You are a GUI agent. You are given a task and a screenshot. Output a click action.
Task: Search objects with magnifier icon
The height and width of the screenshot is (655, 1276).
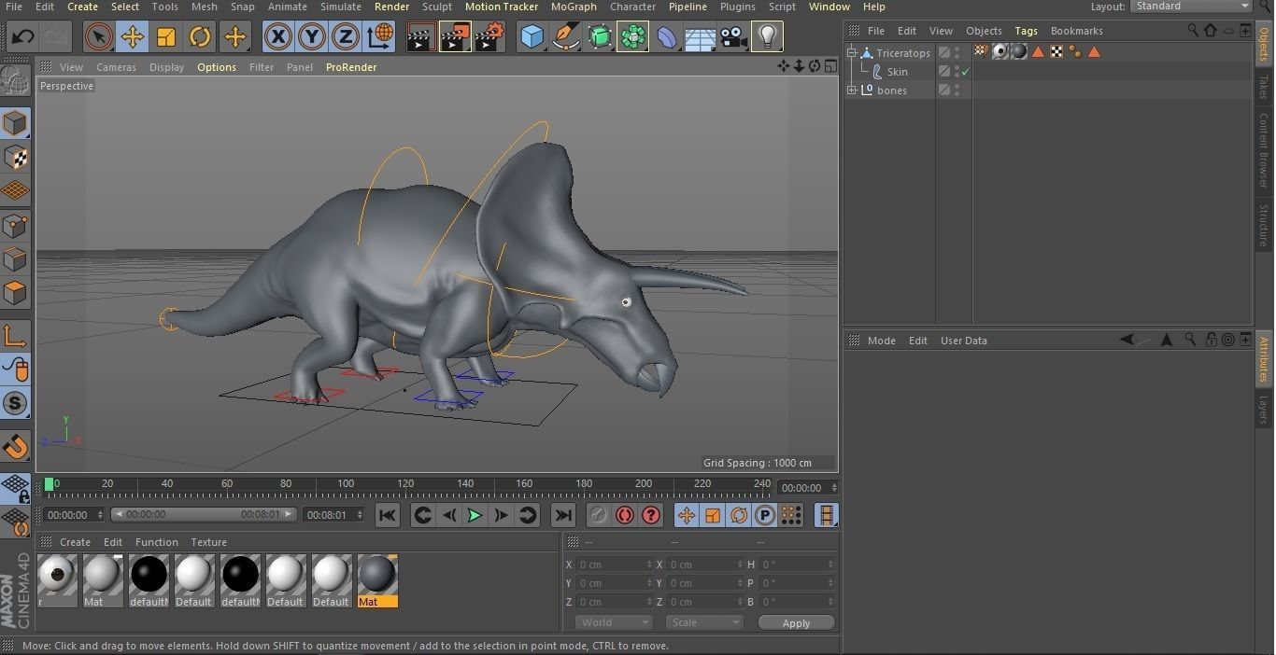(x=1192, y=31)
